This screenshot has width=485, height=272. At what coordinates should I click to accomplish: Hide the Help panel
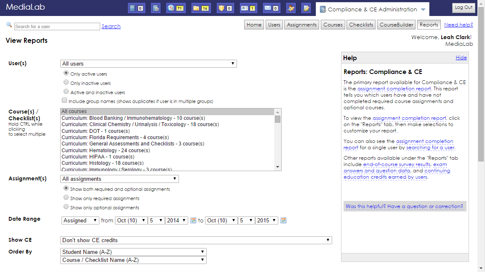pos(461,58)
